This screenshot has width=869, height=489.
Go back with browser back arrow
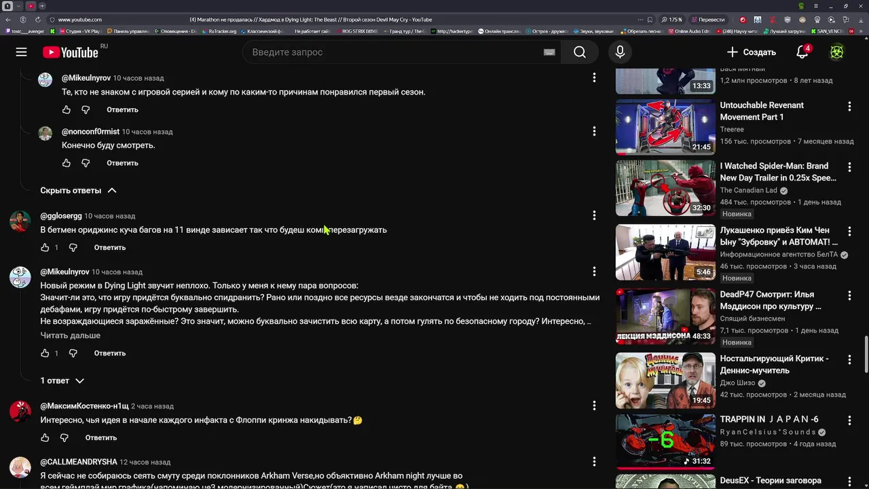9,20
